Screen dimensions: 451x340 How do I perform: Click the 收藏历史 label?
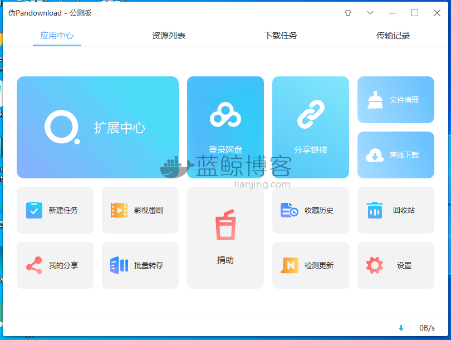pos(319,210)
